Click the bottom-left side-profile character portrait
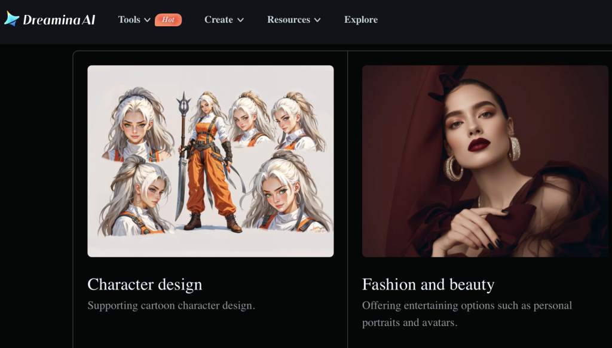The image size is (612, 348). [x=136, y=197]
